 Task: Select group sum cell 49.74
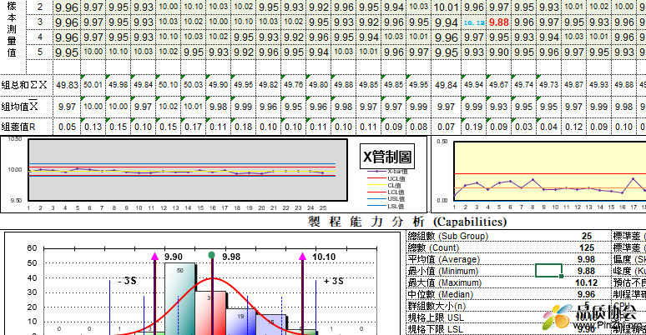(x=523, y=85)
